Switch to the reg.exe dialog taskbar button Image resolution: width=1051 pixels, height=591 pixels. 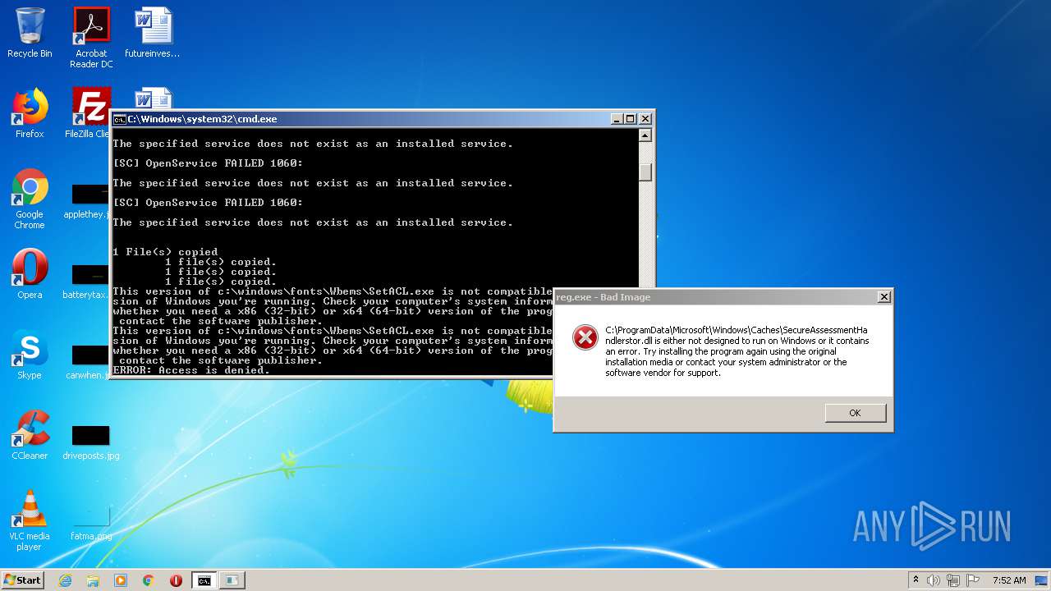[232, 580]
